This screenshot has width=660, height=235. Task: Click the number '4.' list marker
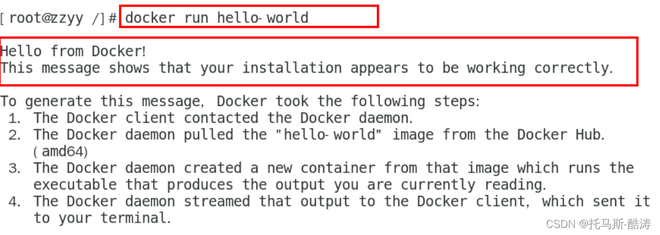click(14, 201)
